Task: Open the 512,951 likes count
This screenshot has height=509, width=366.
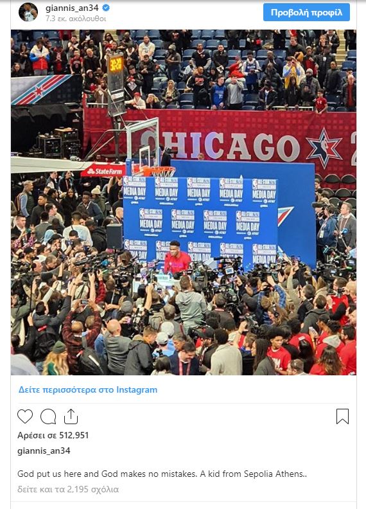Action: [x=53, y=435]
